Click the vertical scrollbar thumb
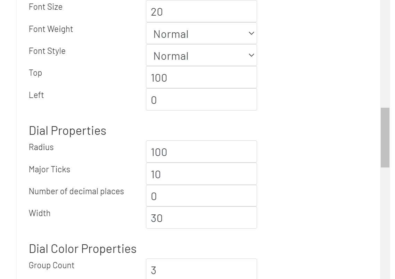This screenshot has height=279, width=395. (385, 138)
